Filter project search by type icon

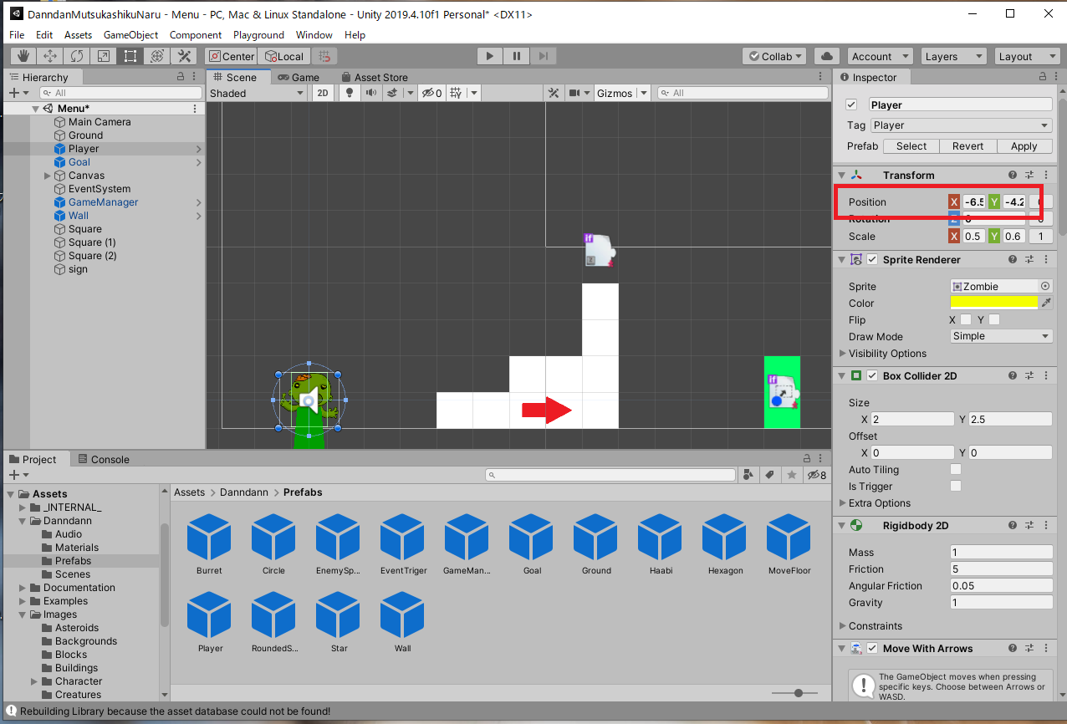coord(748,475)
